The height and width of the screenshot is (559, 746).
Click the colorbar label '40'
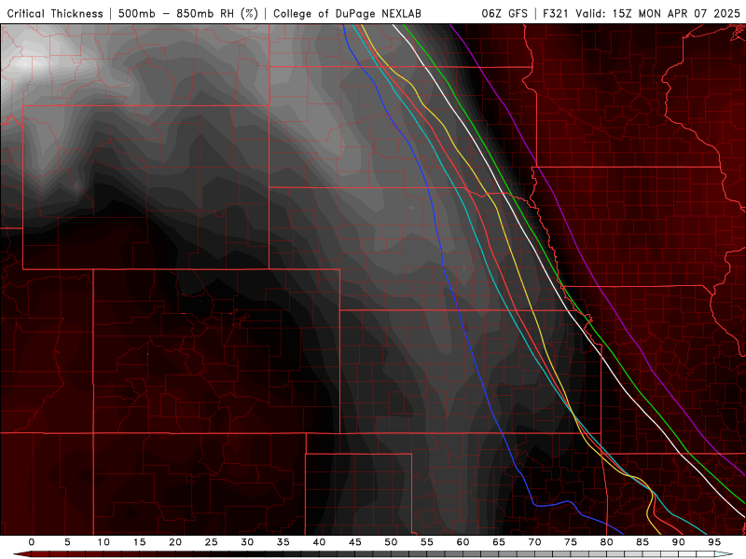point(319,542)
